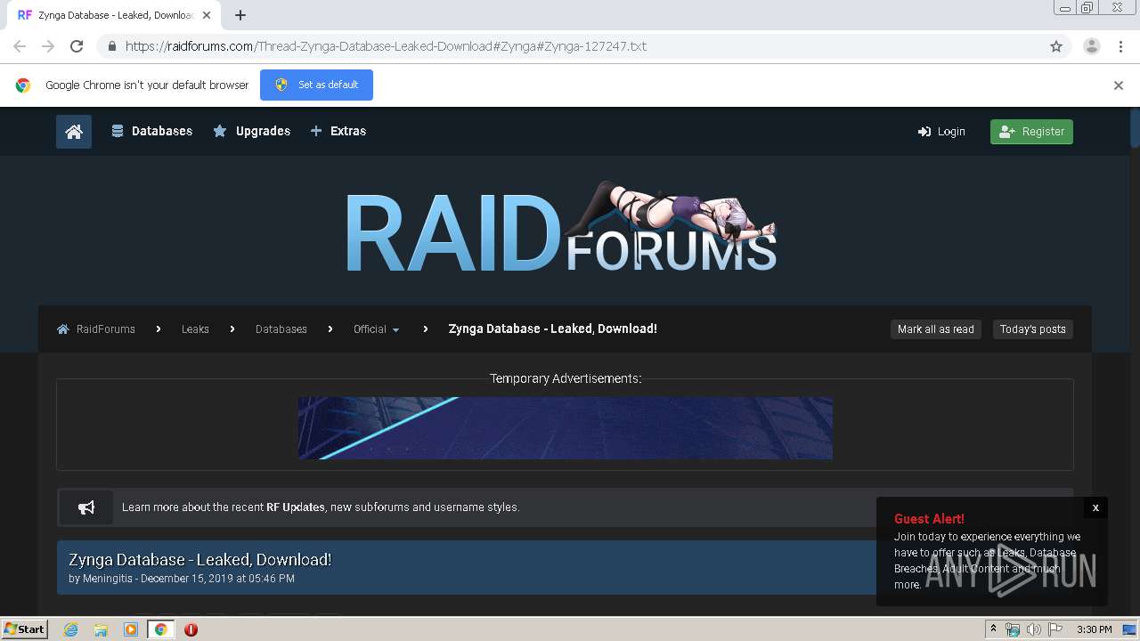This screenshot has height=641, width=1140.
Task: Open the Databases menu
Action: coord(152,131)
